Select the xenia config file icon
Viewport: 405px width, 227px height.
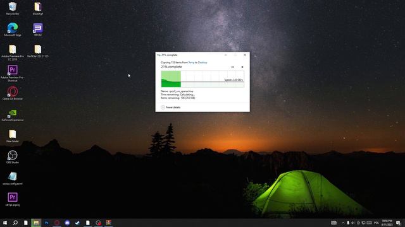click(13, 178)
